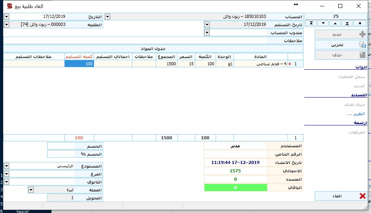
Task: Expand the الطلبية order dropdown
Action: (x=7, y=25)
